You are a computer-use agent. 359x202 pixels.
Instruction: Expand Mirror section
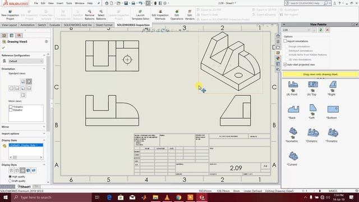[x=44, y=127]
